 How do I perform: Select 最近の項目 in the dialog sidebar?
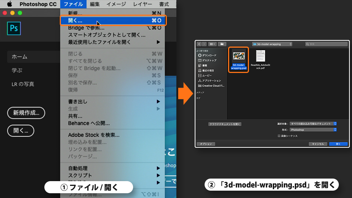[206, 70]
